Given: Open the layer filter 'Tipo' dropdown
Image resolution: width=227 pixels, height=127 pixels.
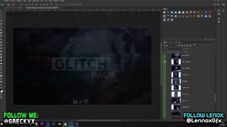Looking at the screenshot, I should [170, 46].
